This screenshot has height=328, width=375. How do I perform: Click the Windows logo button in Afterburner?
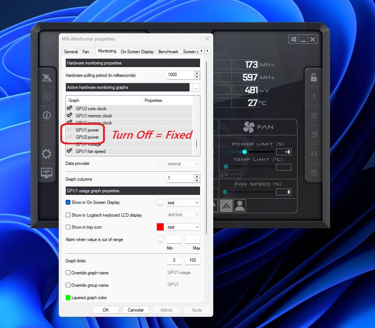[294, 39]
